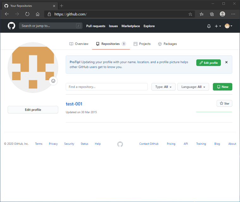
Task: Open the browser collections icon
Action: (x=212, y=14)
